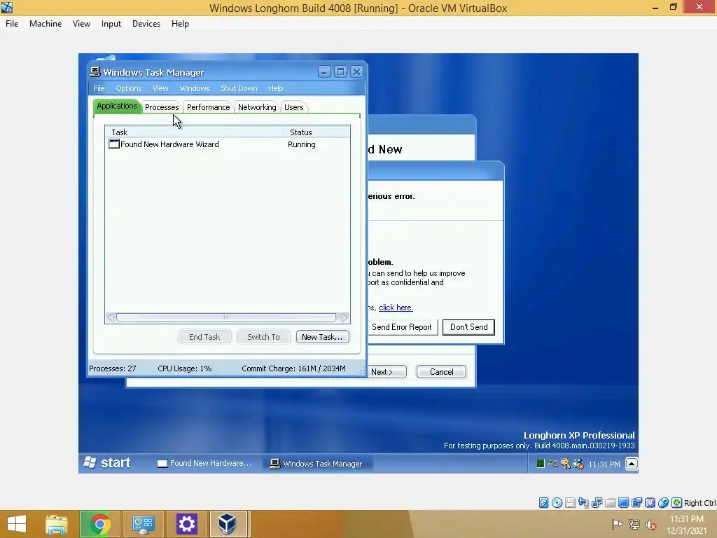Click Next in the hardware wizard
This screenshot has height=538, width=717.
[387, 371]
